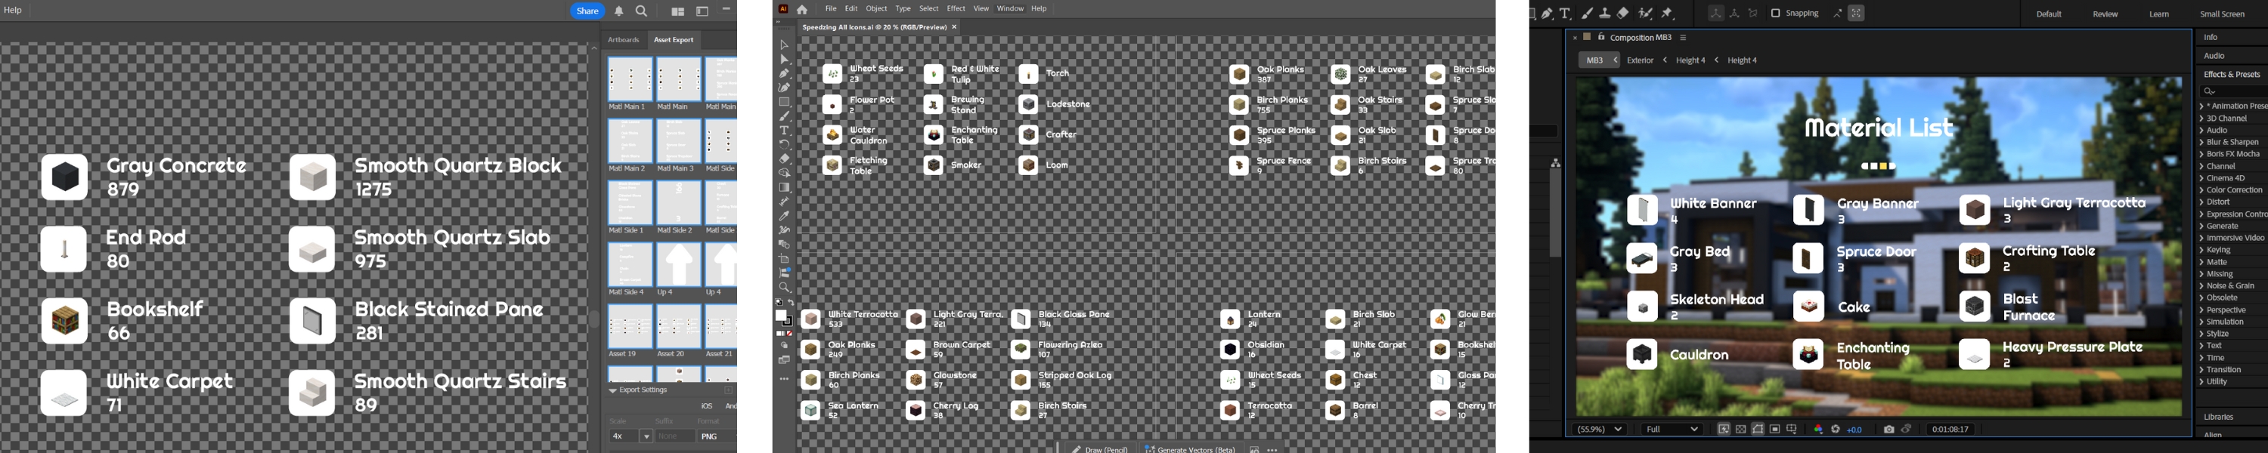Open the Illustrator Object menu
2268x453 pixels.
[x=876, y=9]
